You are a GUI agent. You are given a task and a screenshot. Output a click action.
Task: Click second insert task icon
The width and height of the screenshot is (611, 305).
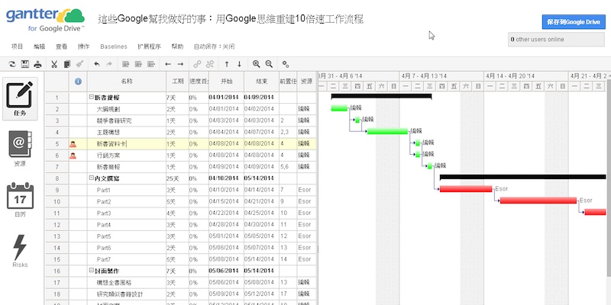click(x=138, y=64)
